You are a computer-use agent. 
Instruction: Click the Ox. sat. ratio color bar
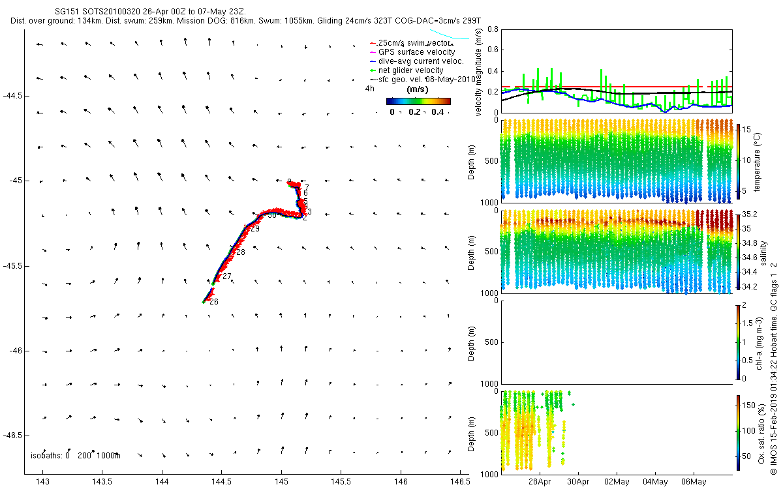(739, 433)
